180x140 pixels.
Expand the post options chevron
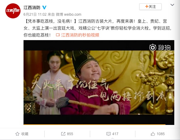click(x=172, y=5)
